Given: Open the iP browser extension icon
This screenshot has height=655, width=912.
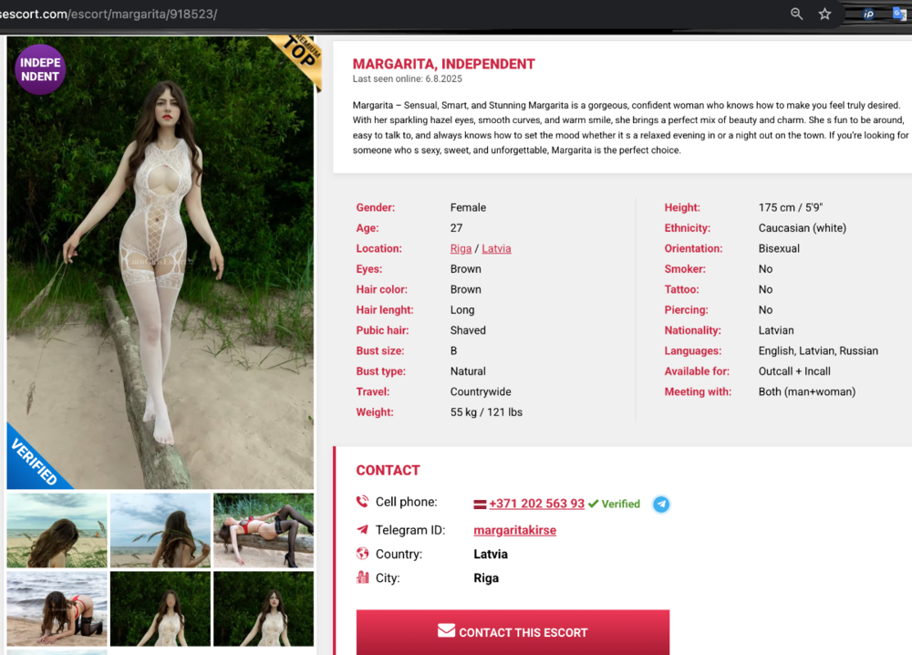Looking at the screenshot, I should click(x=868, y=14).
